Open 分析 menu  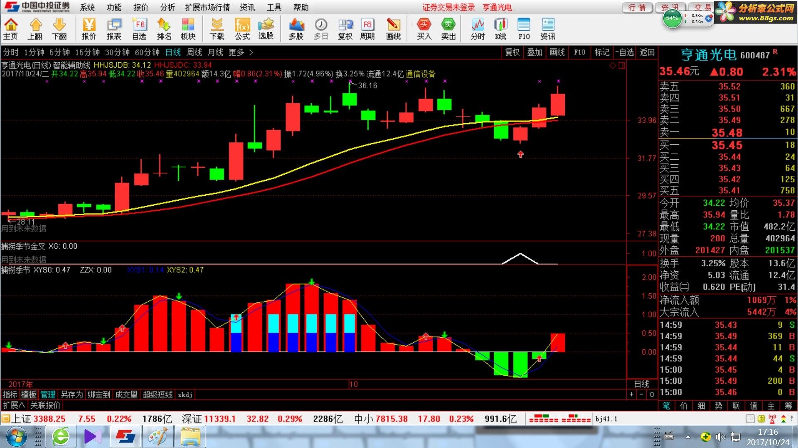point(167,7)
